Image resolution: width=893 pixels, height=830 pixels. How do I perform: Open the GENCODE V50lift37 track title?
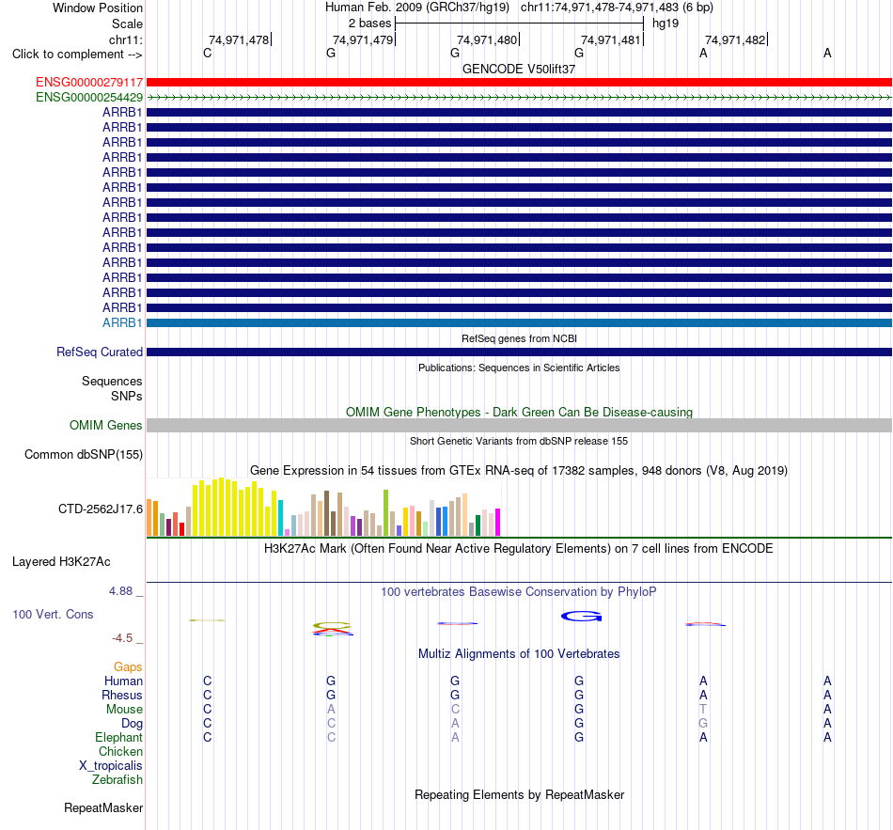[x=519, y=69]
